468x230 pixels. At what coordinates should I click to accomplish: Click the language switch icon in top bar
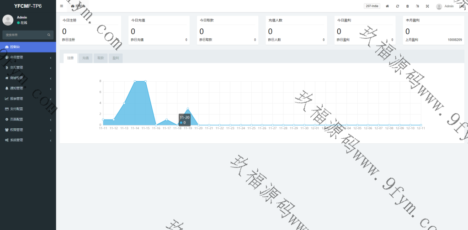coord(417,6)
